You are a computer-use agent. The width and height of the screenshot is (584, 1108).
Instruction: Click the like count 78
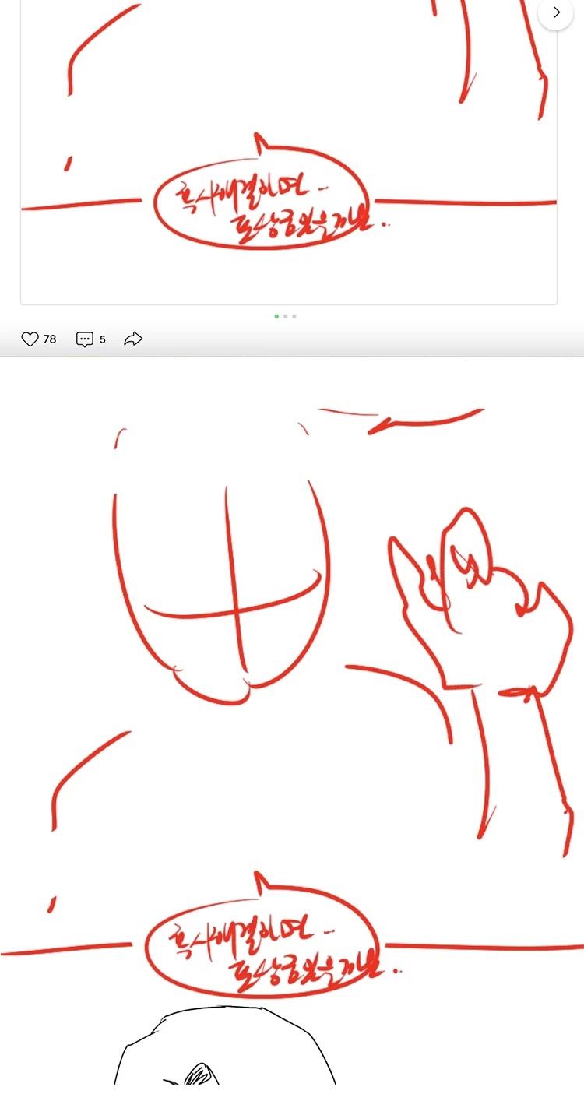pos(50,339)
